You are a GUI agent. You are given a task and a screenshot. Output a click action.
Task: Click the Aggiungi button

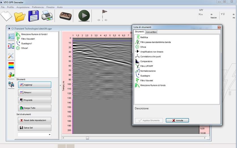coord(34,85)
